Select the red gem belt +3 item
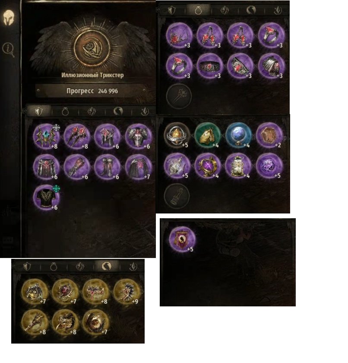The width and height of the screenshot is (348, 363). [209, 66]
